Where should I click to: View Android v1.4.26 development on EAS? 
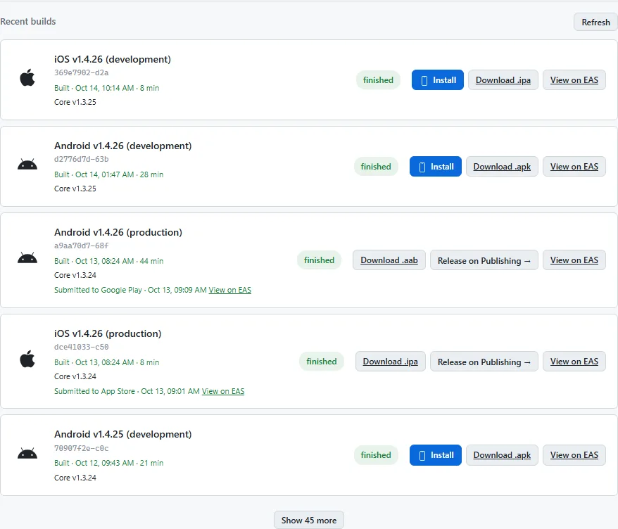coord(574,167)
